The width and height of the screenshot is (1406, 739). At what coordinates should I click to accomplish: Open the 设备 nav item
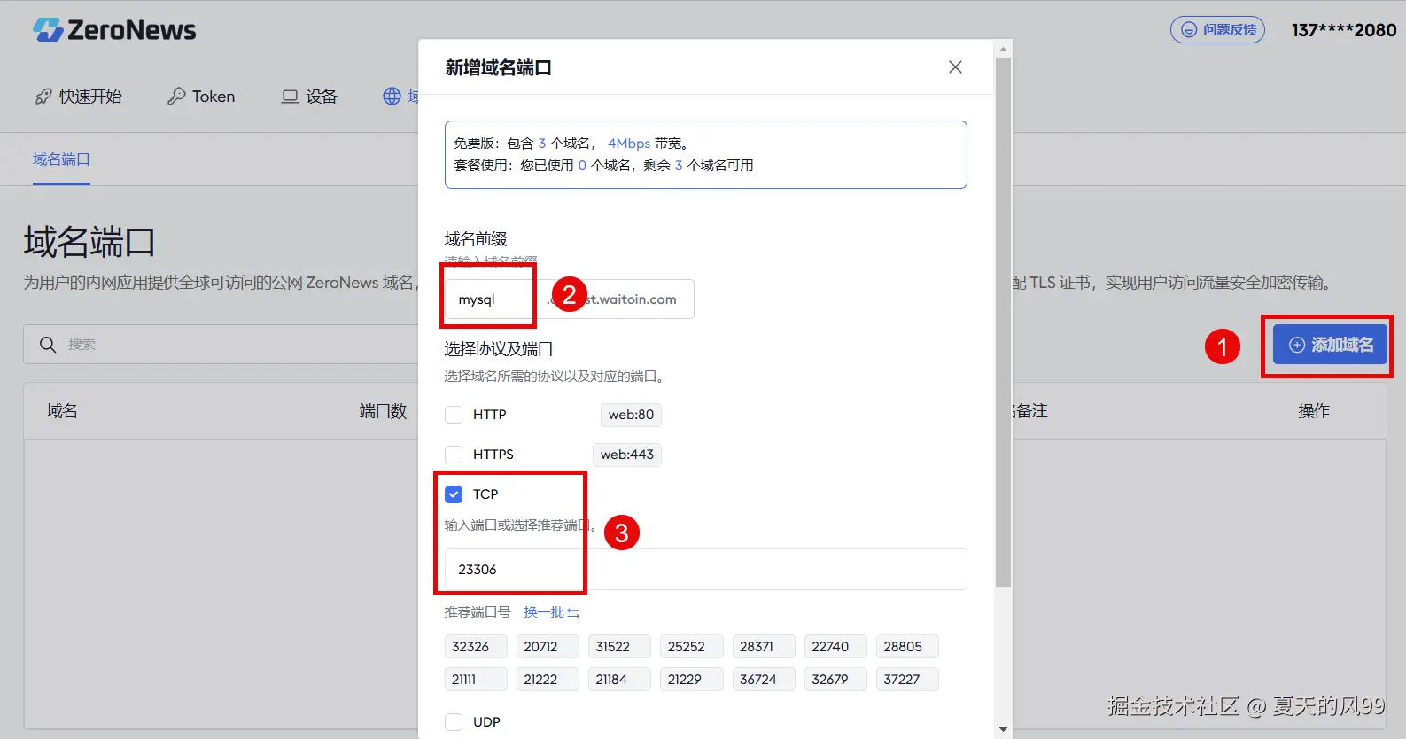309,97
